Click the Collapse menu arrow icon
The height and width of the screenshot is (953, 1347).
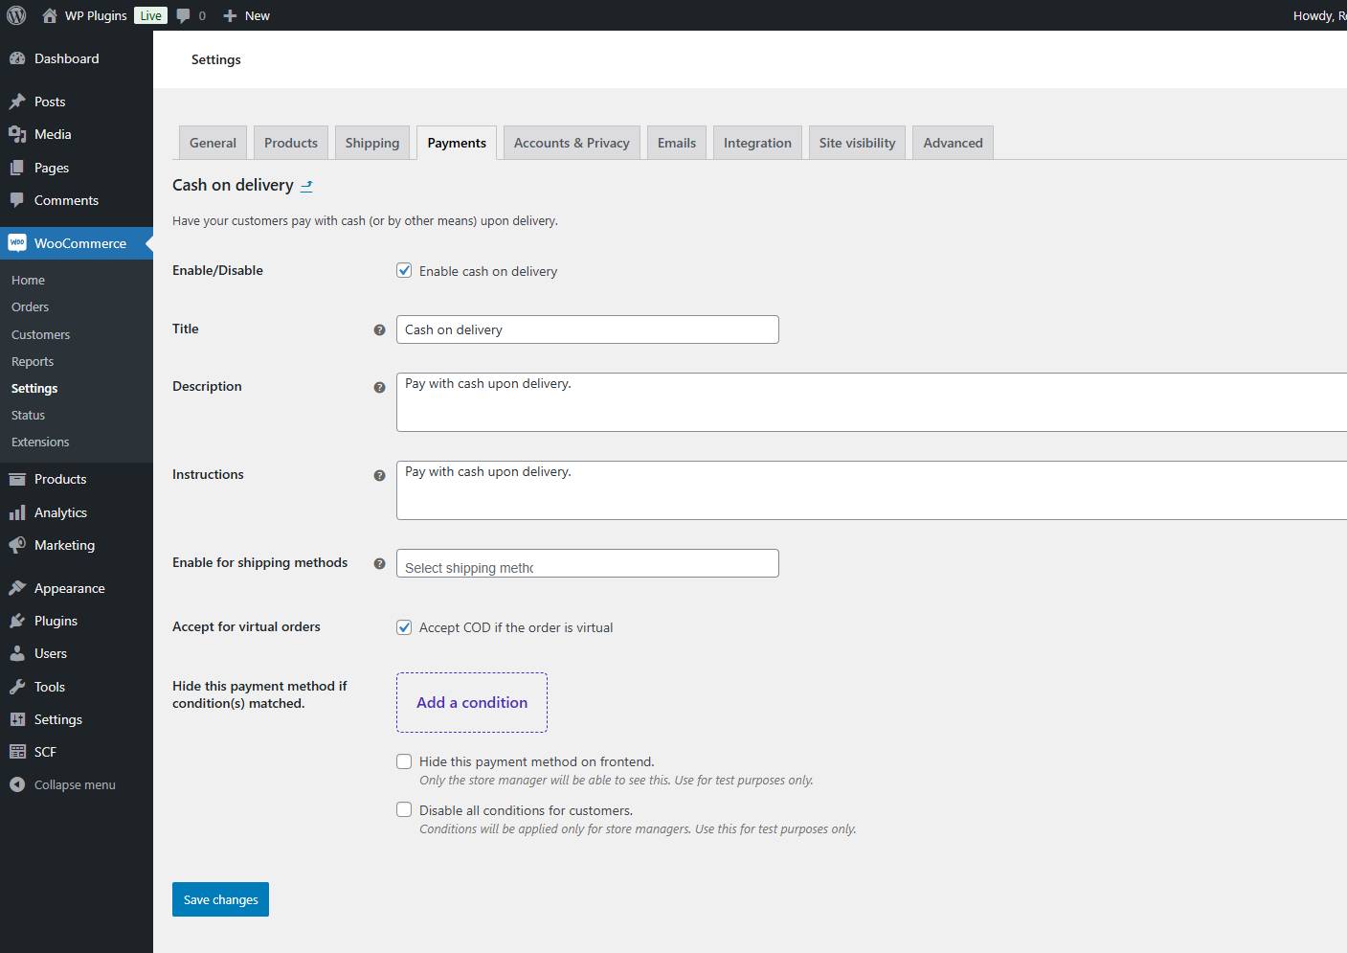pos(17,784)
